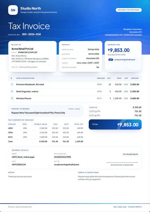Click rate 1,200.00 for Wireless Mouse
This screenshot has height=212, width=150.
(117, 98)
